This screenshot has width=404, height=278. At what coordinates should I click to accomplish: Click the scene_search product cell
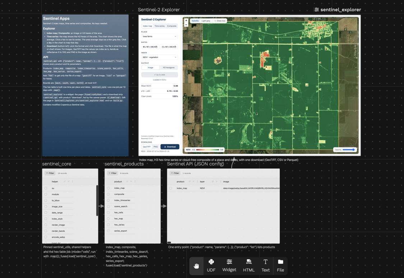[x=121, y=206]
